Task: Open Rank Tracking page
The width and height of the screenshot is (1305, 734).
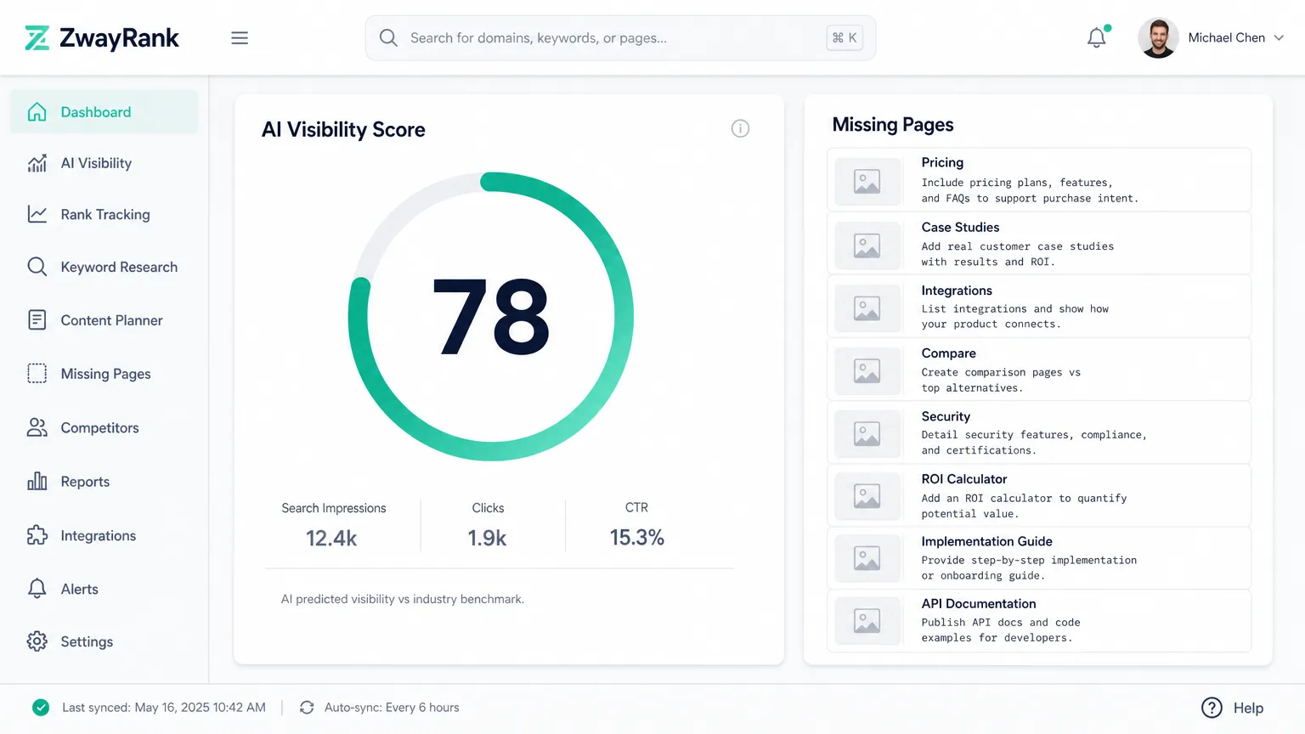Action: (x=105, y=215)
